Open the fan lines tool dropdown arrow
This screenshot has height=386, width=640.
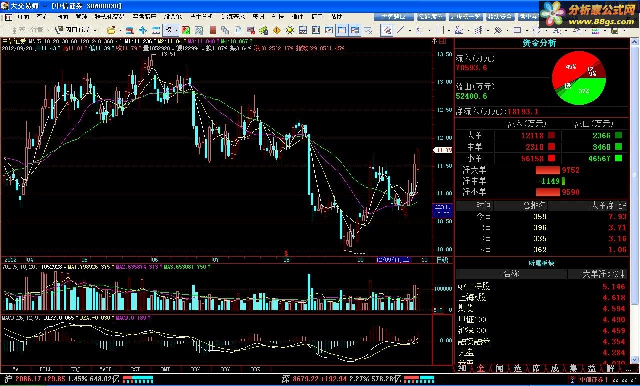[x=468, y=30]
